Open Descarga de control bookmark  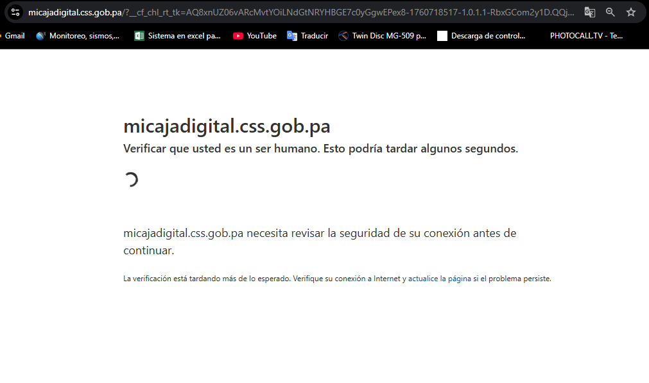481,36
